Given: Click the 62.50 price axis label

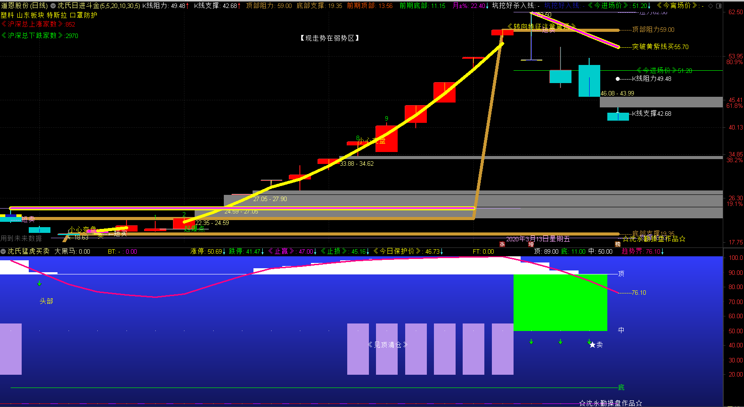Looking at the screenshot, I should pyautogui.click(x=736, y=12).
